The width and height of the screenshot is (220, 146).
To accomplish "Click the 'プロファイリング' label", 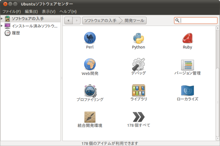I will (90, 99).
